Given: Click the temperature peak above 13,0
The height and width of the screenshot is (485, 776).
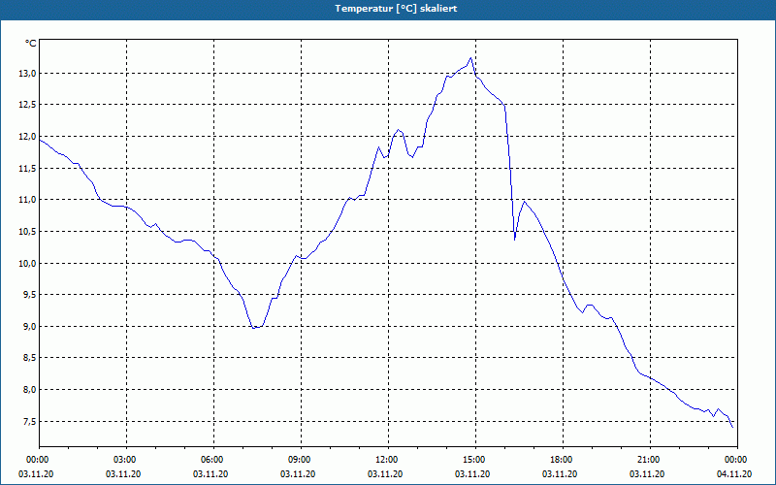Looking at the screenshot, I should (470, 58).
